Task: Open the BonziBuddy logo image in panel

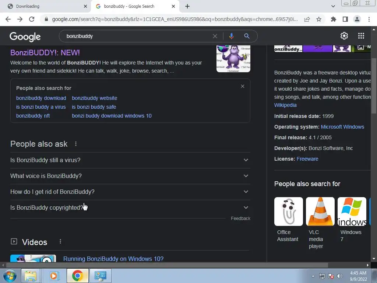Action: pos(288,49)
